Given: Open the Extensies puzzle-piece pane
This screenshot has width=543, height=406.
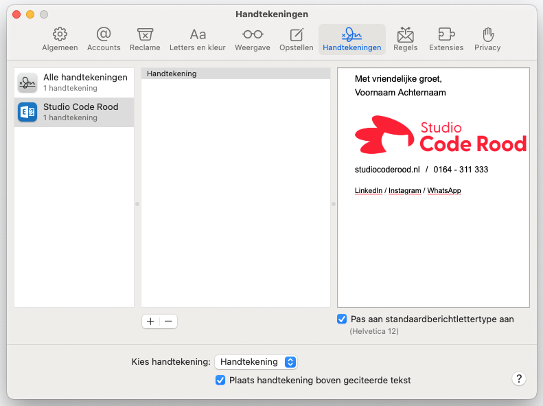Looking at the screenshot, I should [x=446, y=39].
